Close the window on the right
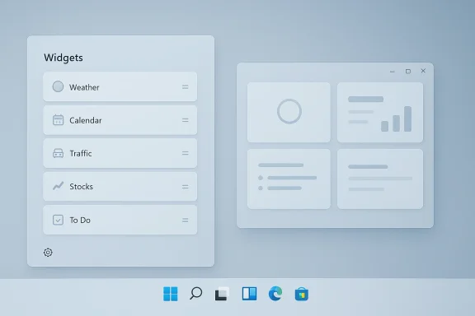475x316 pixels. click(x=423, y=71)
